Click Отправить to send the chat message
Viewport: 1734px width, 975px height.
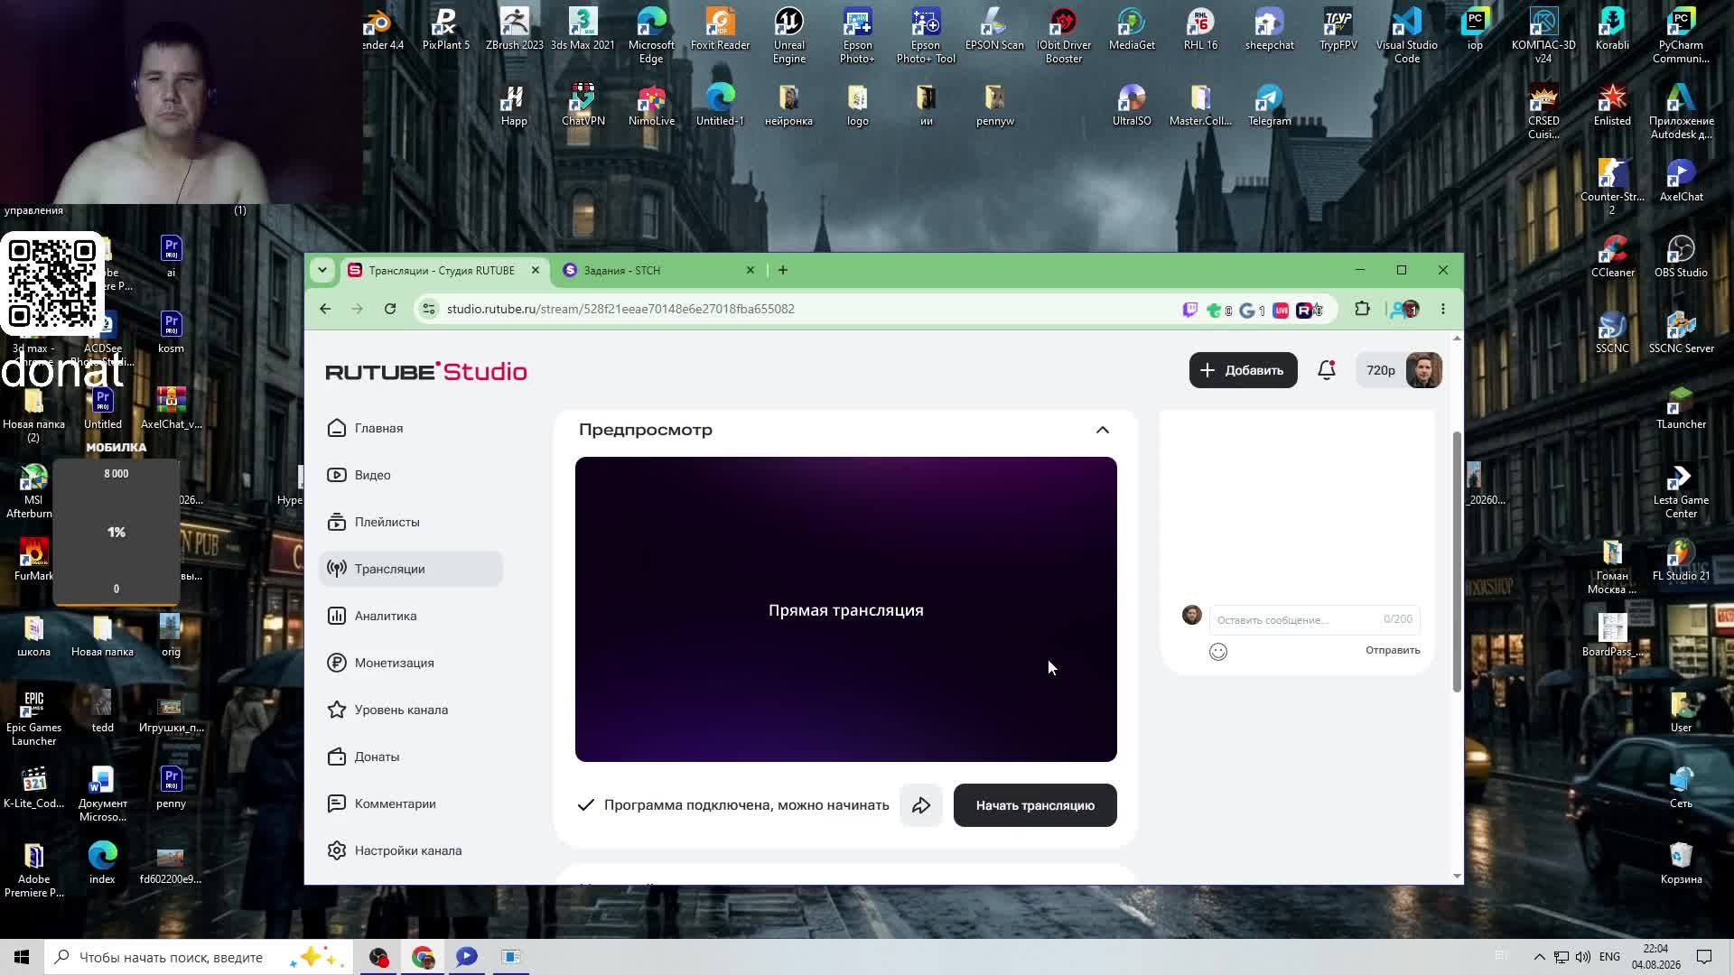tap(1393, 650)
